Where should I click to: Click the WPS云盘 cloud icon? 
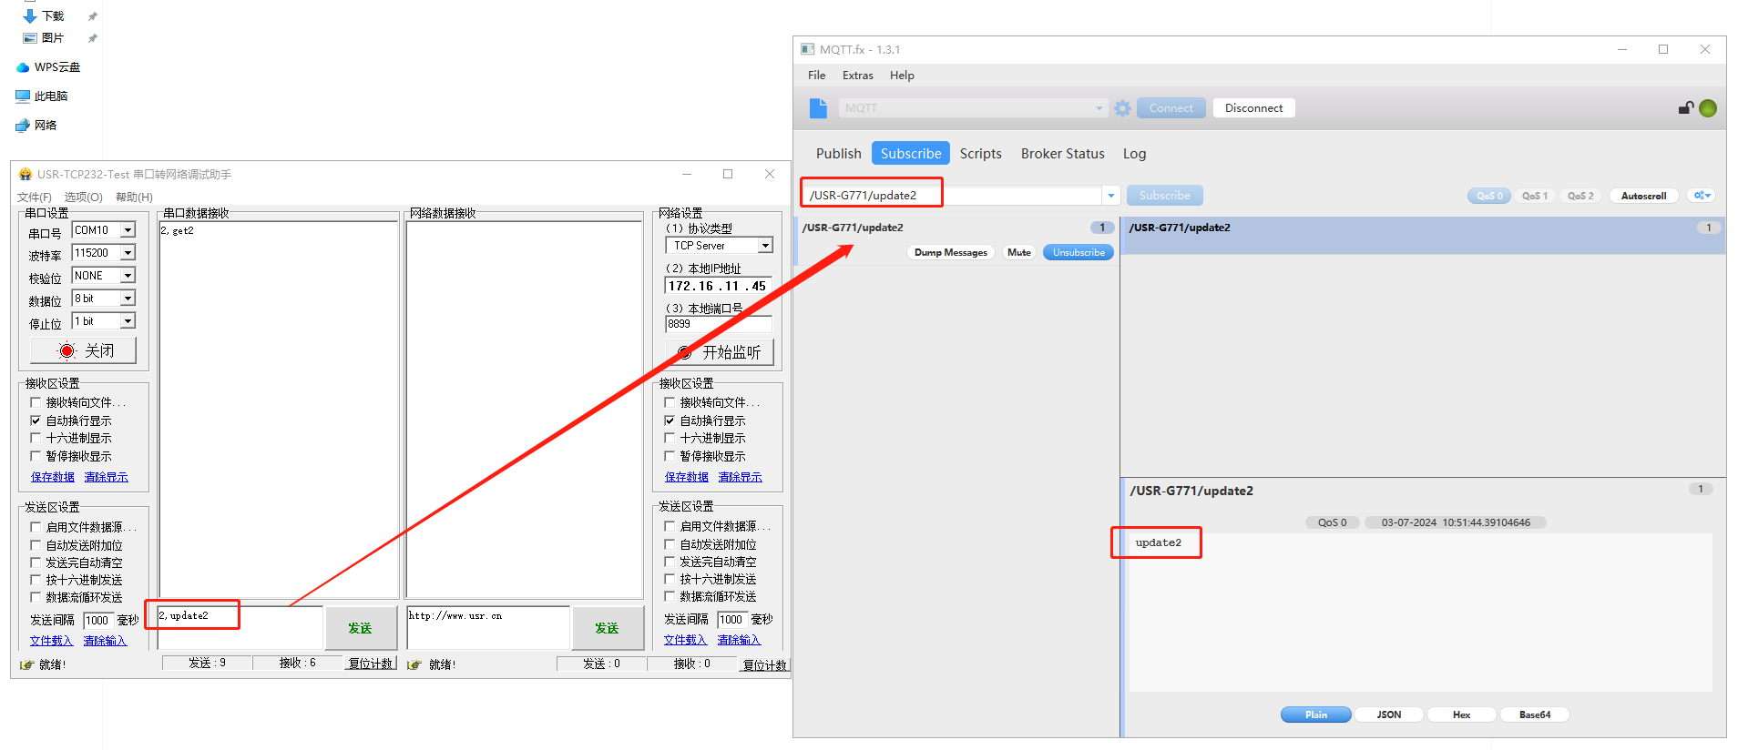23,67
